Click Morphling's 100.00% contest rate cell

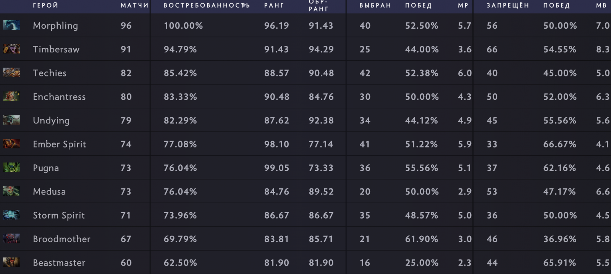183,26
